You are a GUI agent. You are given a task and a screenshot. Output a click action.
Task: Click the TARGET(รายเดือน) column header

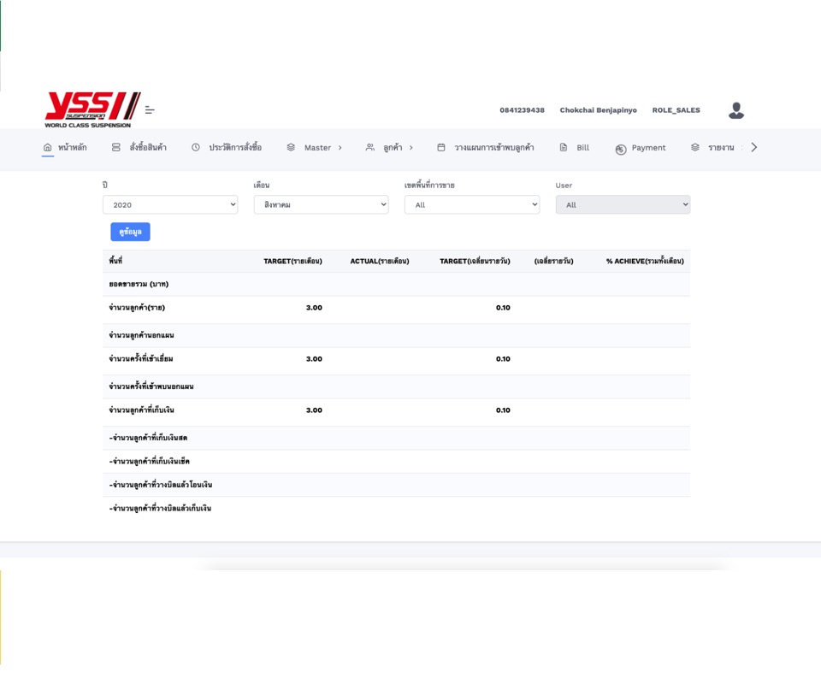tap(292, 261)
